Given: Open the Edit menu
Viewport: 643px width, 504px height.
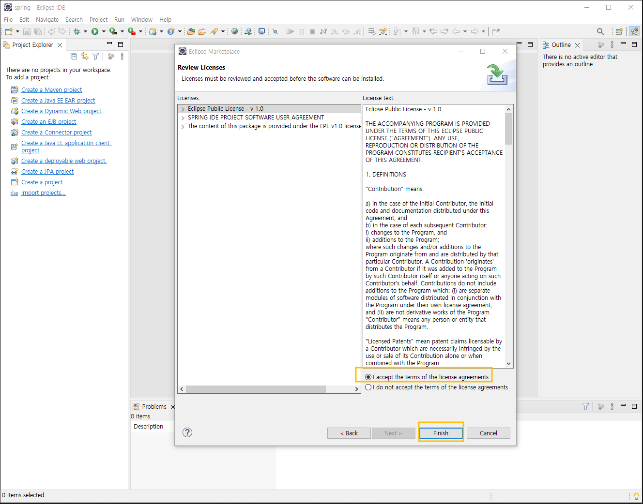Looking at the screenshot, I should click(x=24, y=20).
